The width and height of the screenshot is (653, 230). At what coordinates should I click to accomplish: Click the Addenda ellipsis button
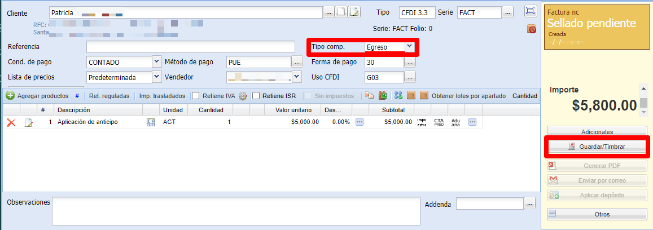pos(529,204)
